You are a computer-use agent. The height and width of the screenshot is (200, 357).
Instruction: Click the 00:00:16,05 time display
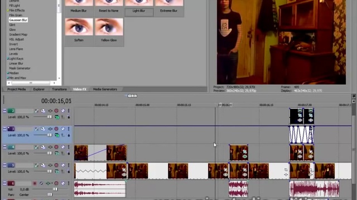click(x=56, y=101)
